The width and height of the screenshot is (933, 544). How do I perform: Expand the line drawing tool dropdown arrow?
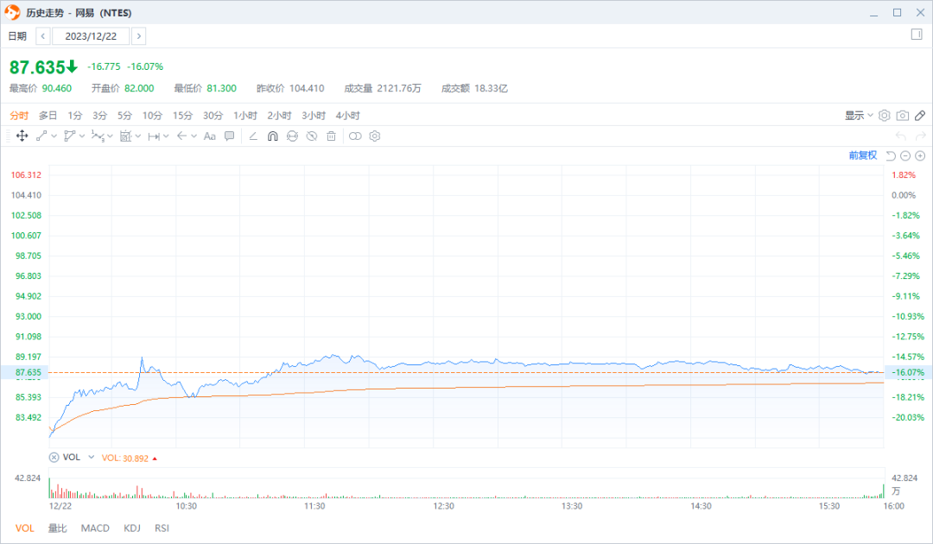[54, 136]
